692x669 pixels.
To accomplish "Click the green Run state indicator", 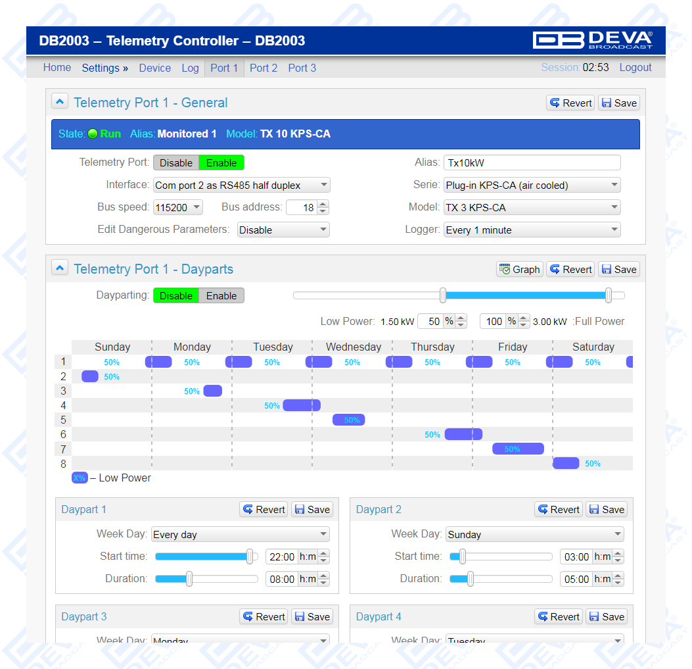I will coord(93,134).
